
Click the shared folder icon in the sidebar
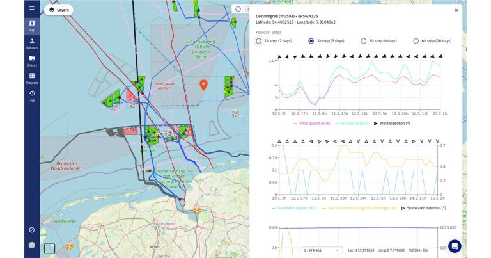point(32,58)
